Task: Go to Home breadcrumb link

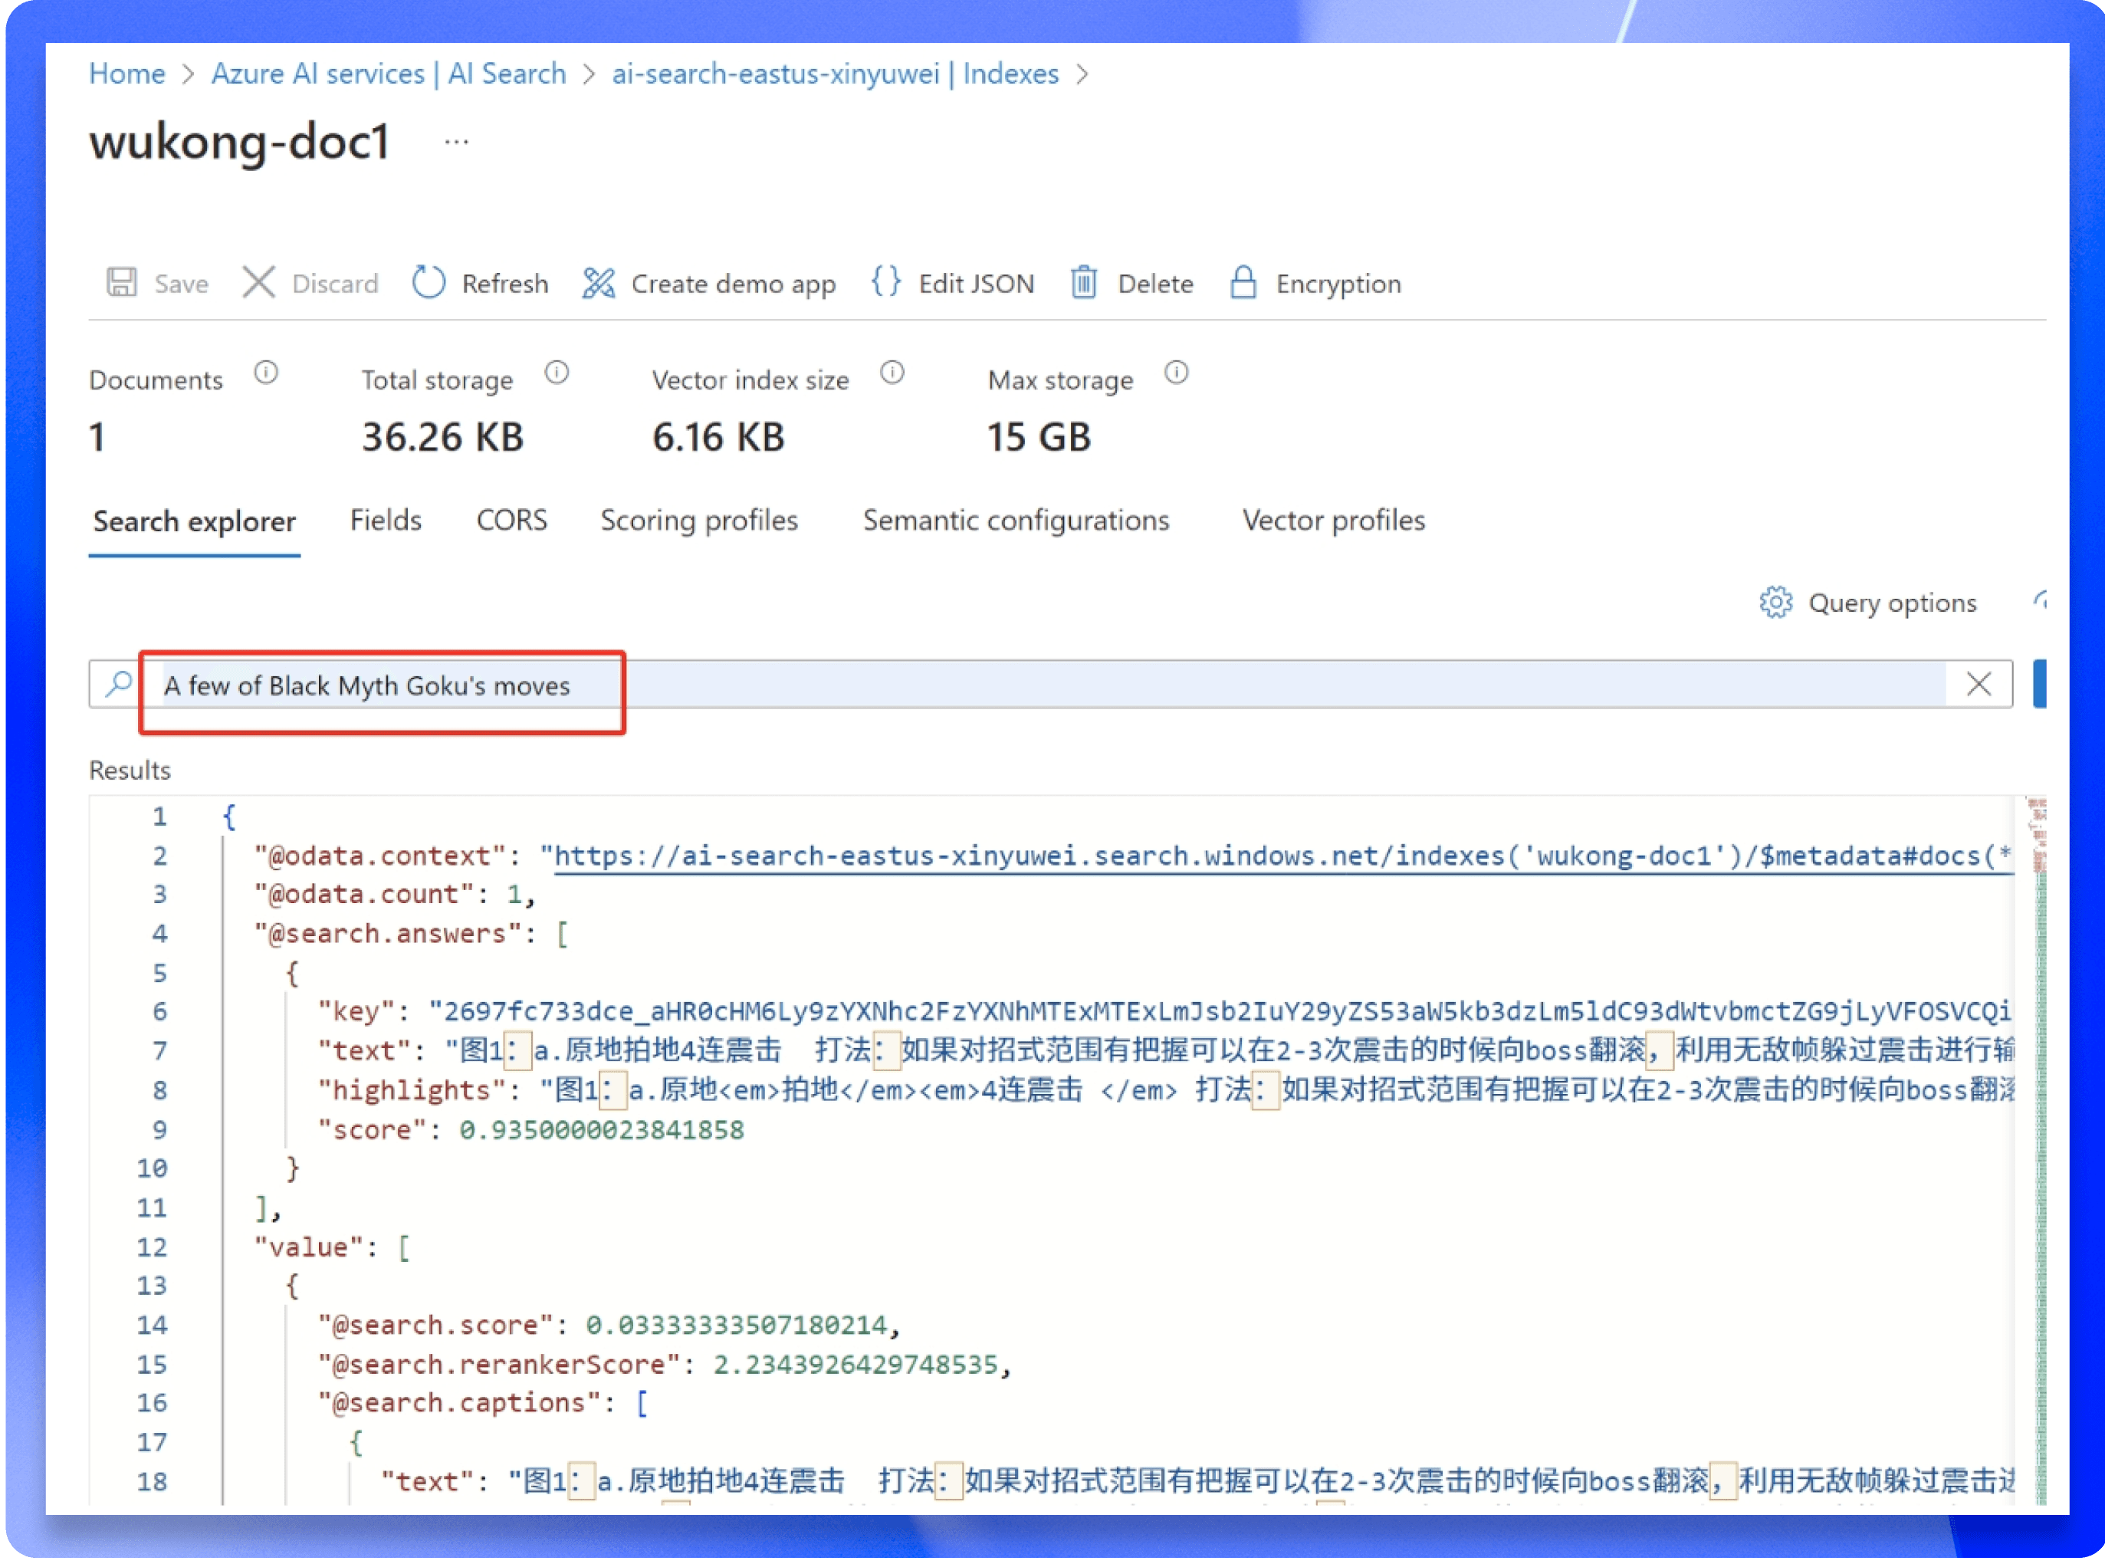Action: [x=126, y=74]
